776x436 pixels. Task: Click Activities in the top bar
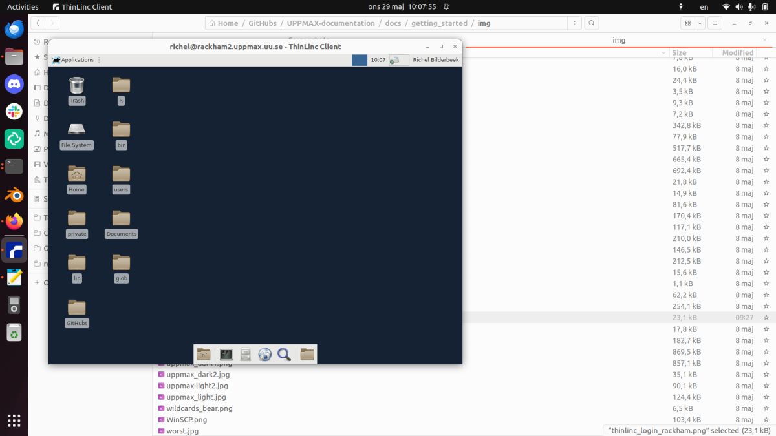coord(23,6)
